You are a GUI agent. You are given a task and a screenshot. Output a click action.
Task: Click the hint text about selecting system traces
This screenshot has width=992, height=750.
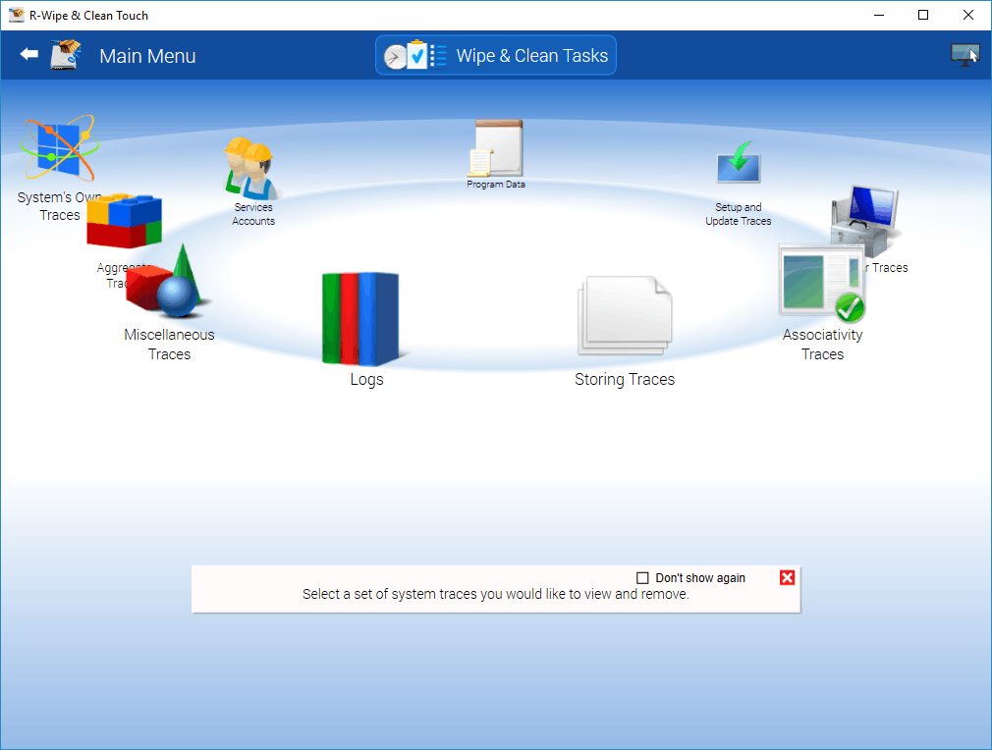point(495,594)
